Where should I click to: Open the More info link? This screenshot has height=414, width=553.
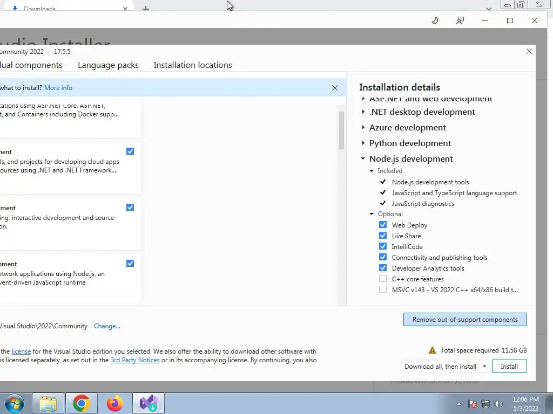coord(58,88)
